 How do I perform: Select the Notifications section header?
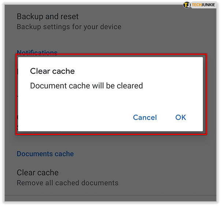coord(37,53)
